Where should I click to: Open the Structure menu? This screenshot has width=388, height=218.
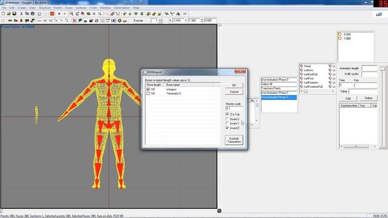[x=44, y=8]
